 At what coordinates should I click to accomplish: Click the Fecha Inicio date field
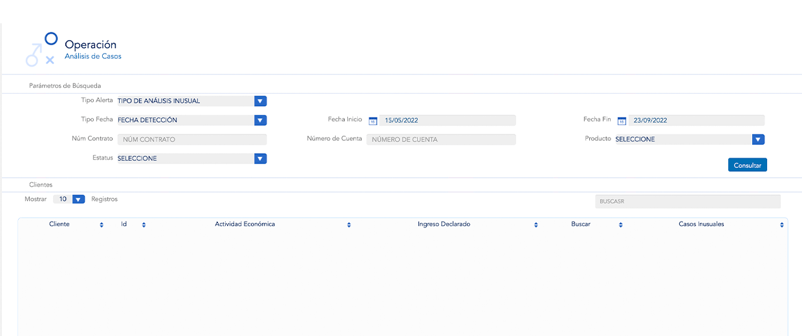point(447,120)
